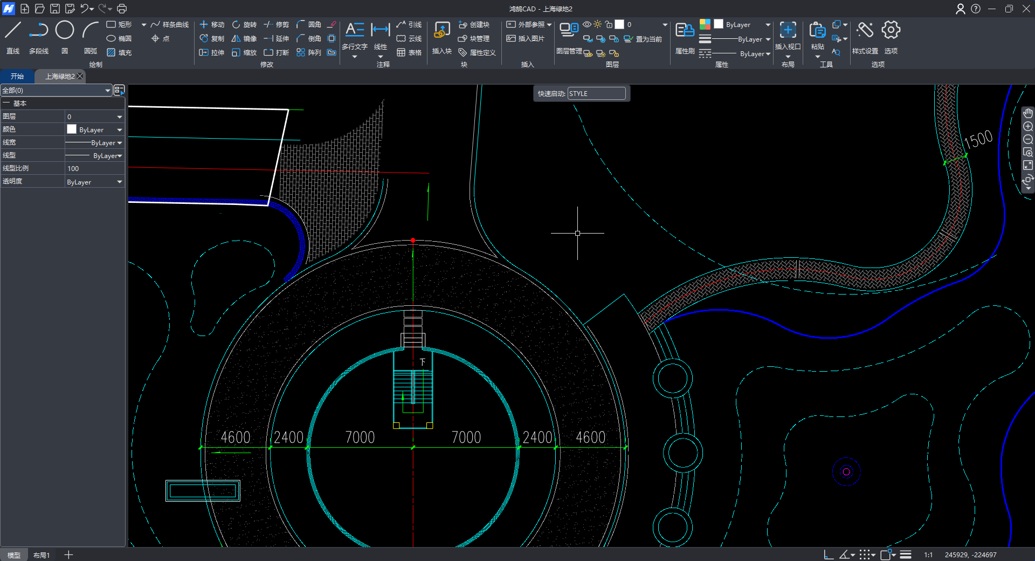Image resolution: width=1035 pixels, height=561 pixels.
Task: Switch to the 布局1 layout tab
Action: [x=42, y=555]
